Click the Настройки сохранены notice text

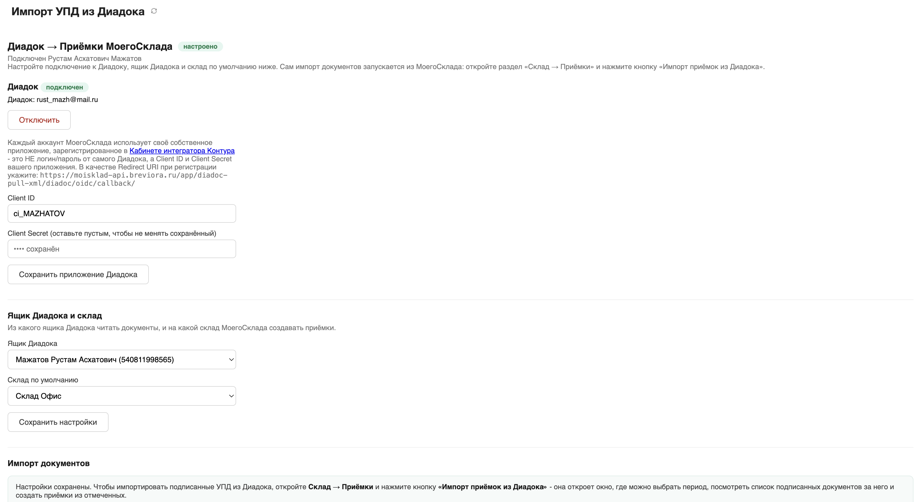pos(455,491)
